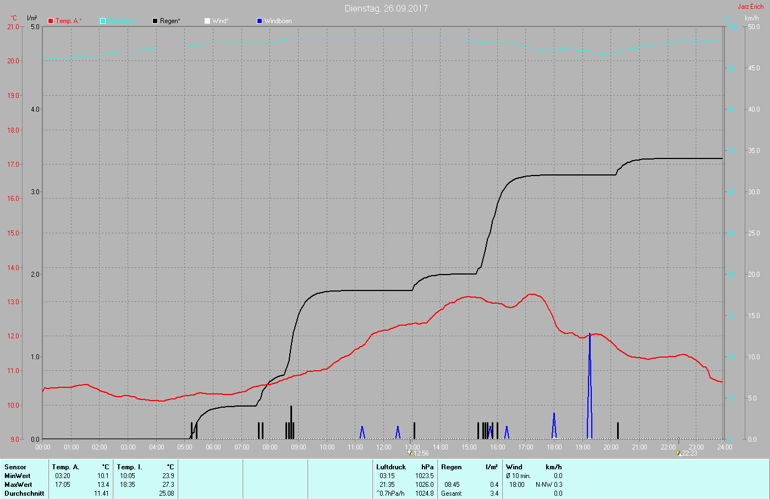Click the Regen header in the bottom table

point(452,467)
